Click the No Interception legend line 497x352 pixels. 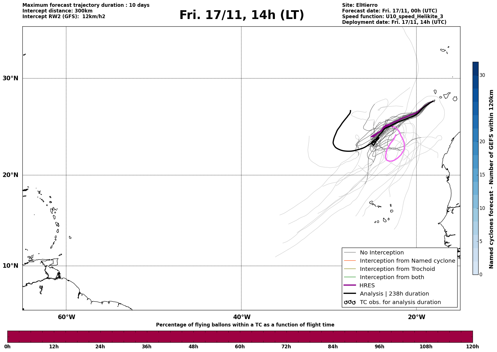click(350, 252)
